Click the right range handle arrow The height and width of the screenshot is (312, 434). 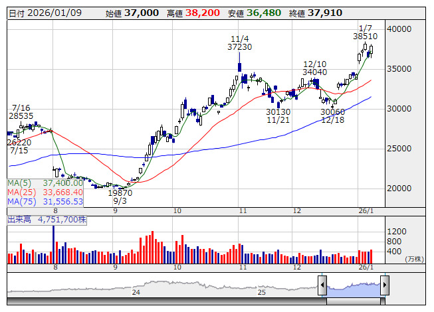(385, 285)
